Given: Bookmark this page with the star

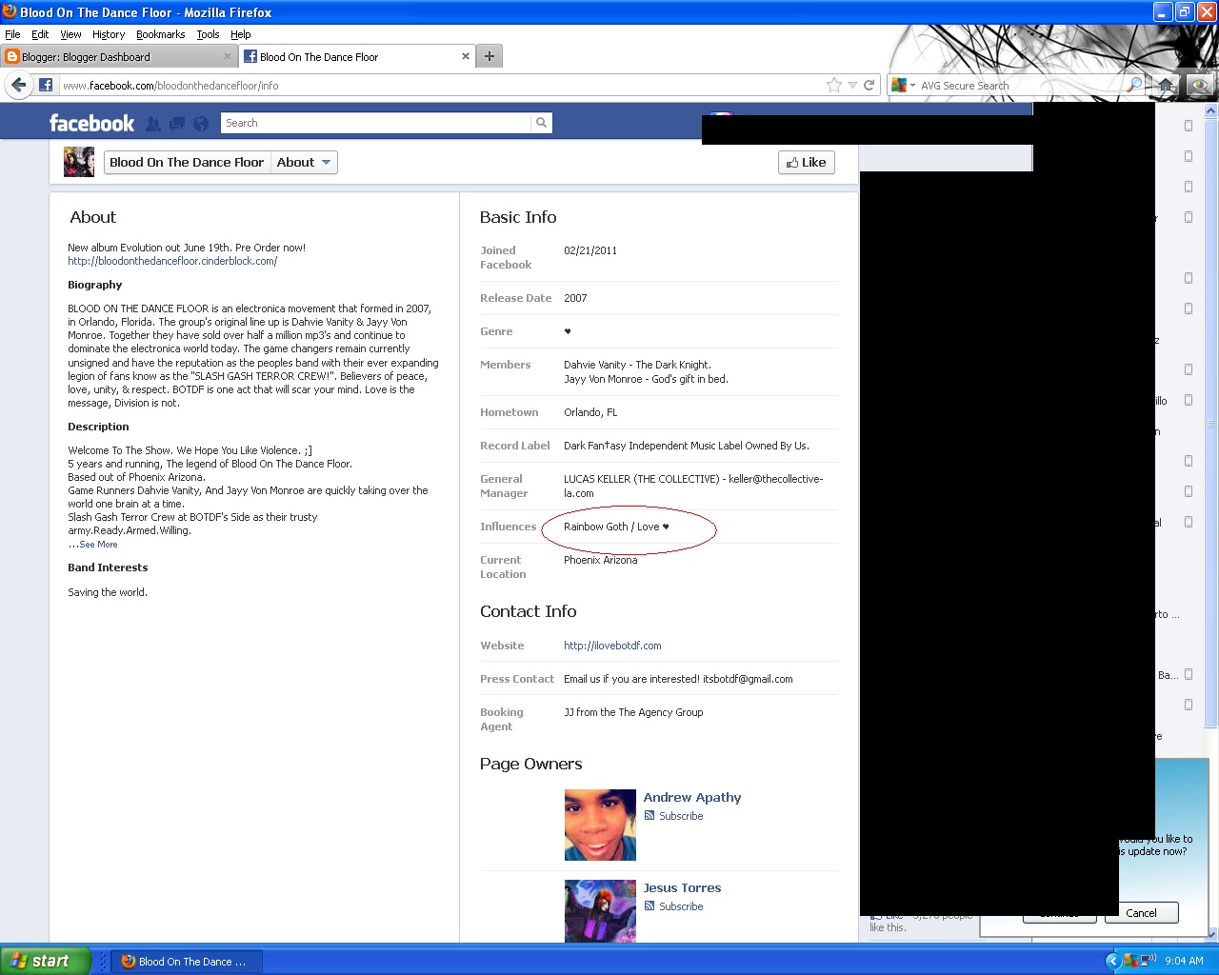Looking at the screenshot, I should point(834,85).
